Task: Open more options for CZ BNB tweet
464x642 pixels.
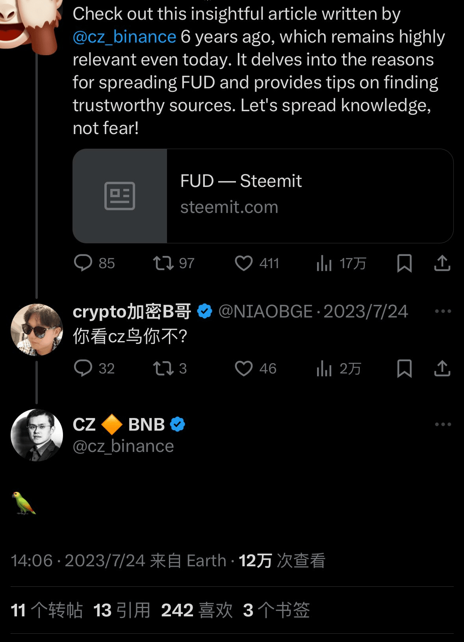Action: point(443,424)
